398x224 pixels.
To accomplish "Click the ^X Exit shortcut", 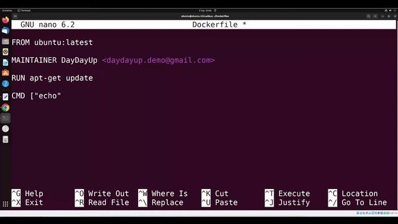I will (27, 202).
